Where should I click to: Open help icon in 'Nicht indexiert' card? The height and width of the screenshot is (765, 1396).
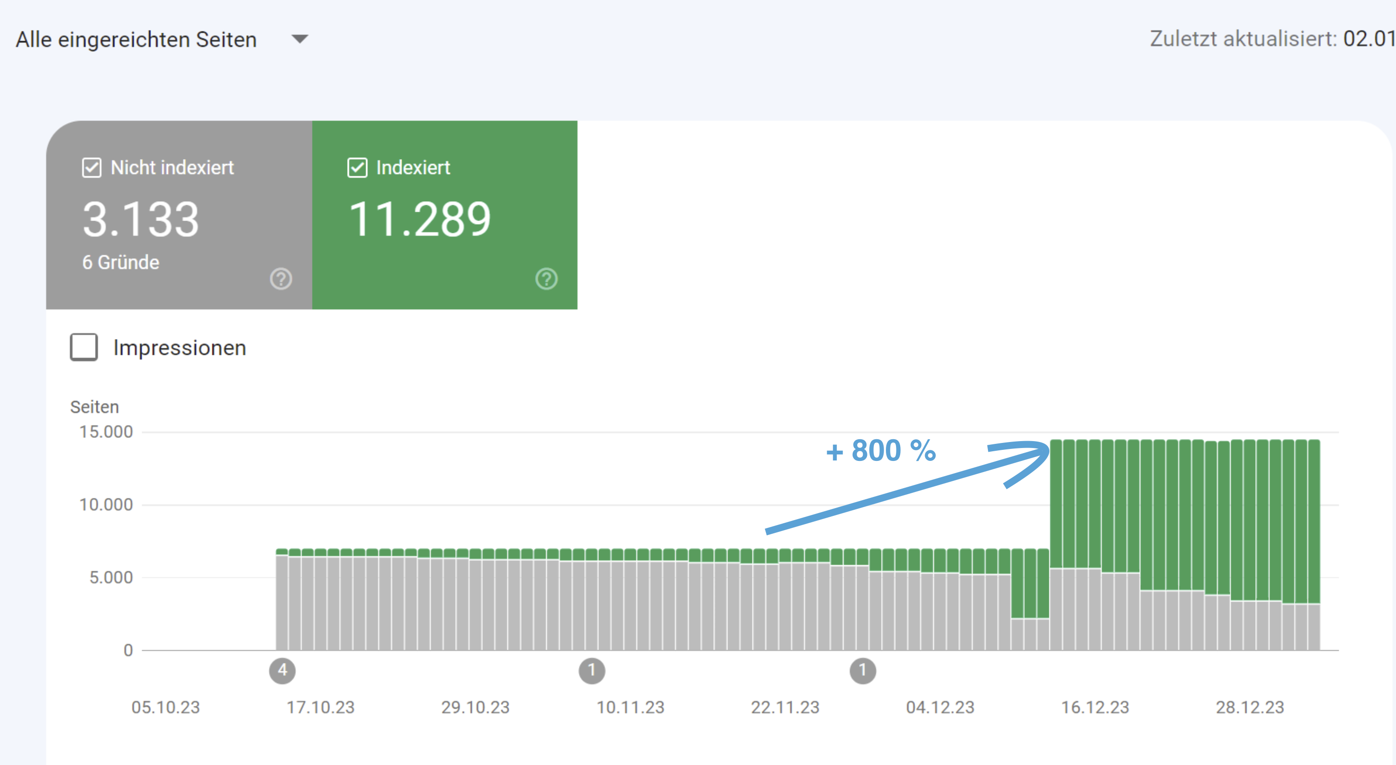[x=281, y=279]
